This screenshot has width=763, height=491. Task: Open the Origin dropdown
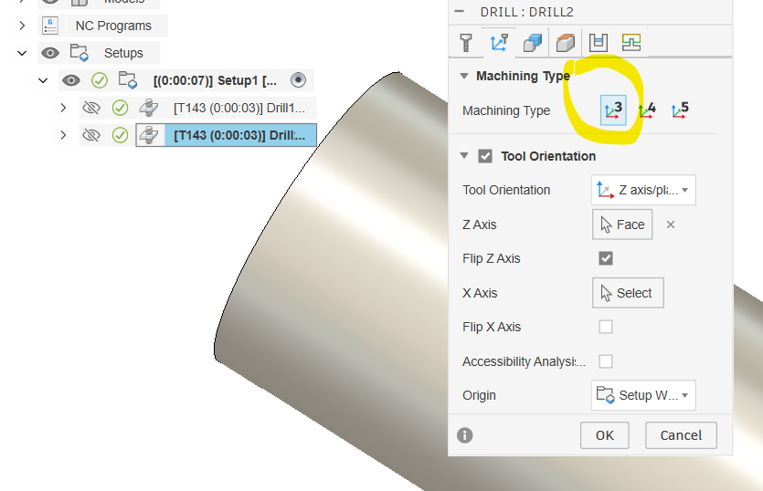coord(643,395)
